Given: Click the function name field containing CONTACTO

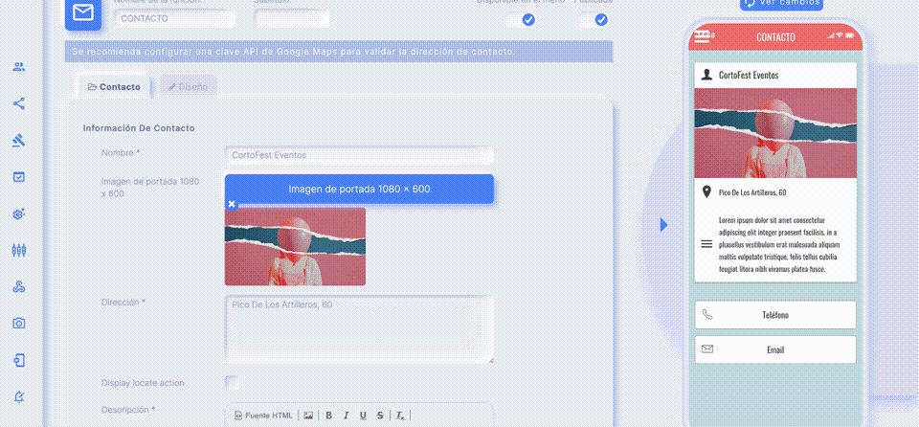Looking at the screenshot, I should 175,19.
